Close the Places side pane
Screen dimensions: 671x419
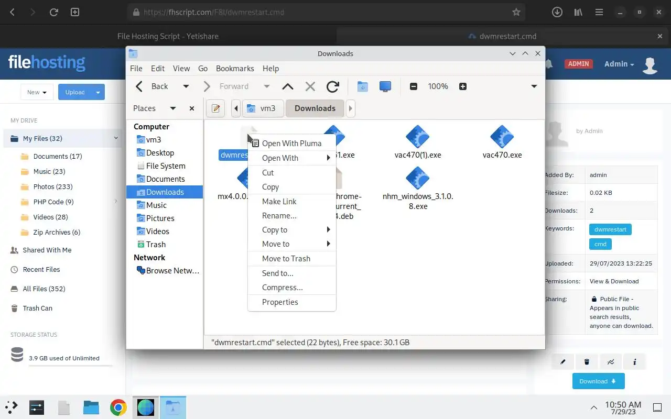192,108
